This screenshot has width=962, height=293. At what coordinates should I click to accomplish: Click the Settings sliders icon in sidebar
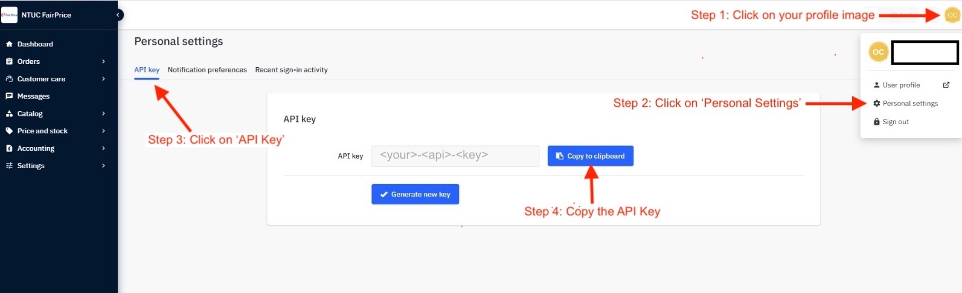tap(9, 166)
